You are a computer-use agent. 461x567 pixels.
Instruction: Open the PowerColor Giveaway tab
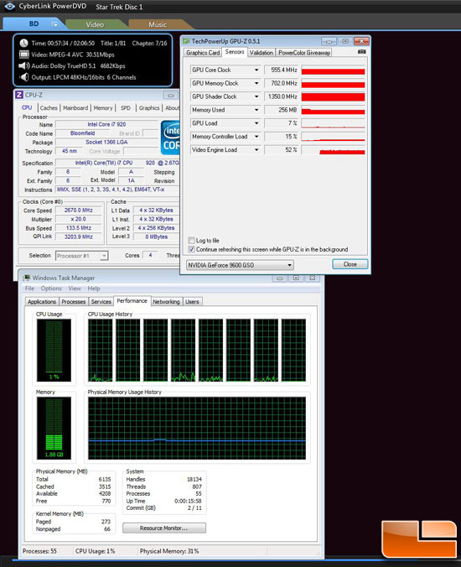pyautogui.click(x=304, y=53)
